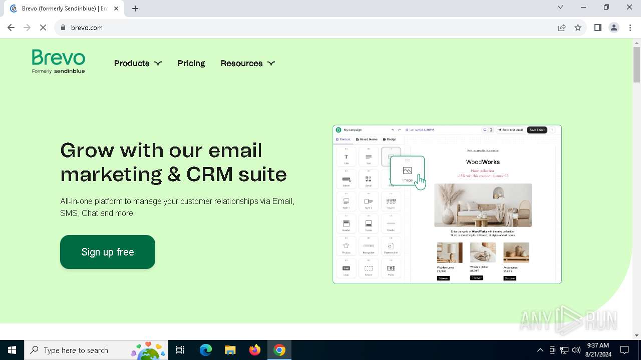The height and width of the screenshot is (360, 641).
Task: Click Saved blocks tab in editor preview
Action: pos(367,139)
